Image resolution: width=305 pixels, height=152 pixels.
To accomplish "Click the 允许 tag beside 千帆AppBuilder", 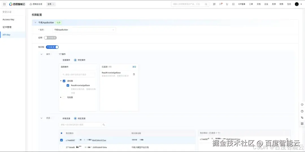I will (x=58, y=23).
